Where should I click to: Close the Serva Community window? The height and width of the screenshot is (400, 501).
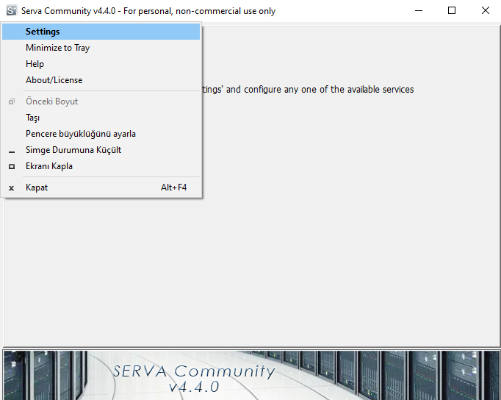coord(485,10)
